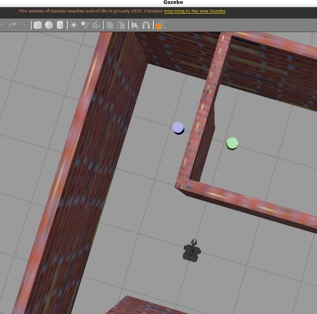Open the orange cube view angle menu
The image size is (317, 314).
(160, 25)
